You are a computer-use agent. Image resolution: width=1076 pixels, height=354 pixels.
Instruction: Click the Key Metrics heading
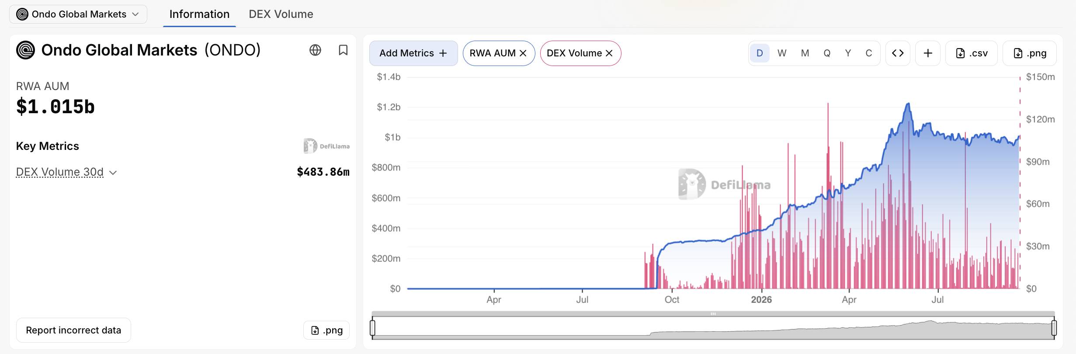[48, 146]
